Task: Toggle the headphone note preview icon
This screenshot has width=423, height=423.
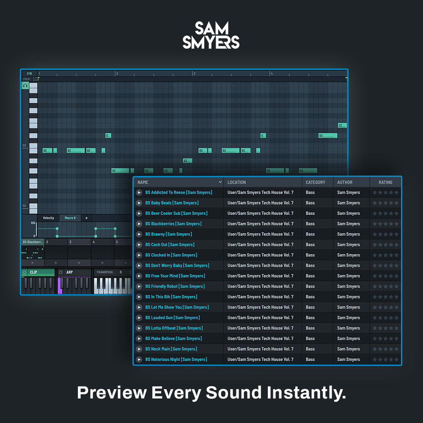Action: pyautogui.click(x=25, y=85)
